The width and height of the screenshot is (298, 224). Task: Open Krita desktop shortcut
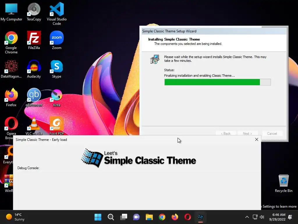coord(57,97)
